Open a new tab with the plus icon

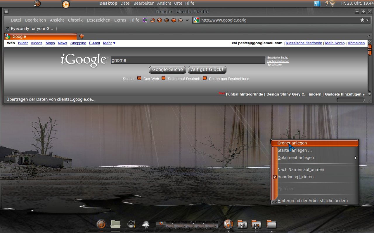tap(82, 36)
